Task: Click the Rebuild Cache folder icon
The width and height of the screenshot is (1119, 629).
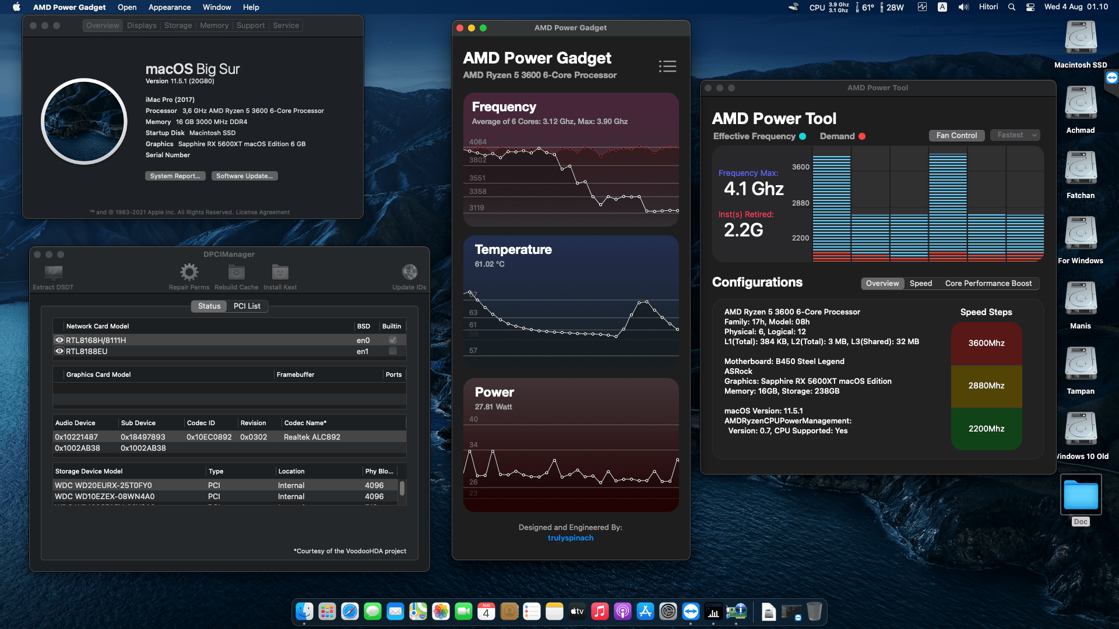Action: [236, 272]
